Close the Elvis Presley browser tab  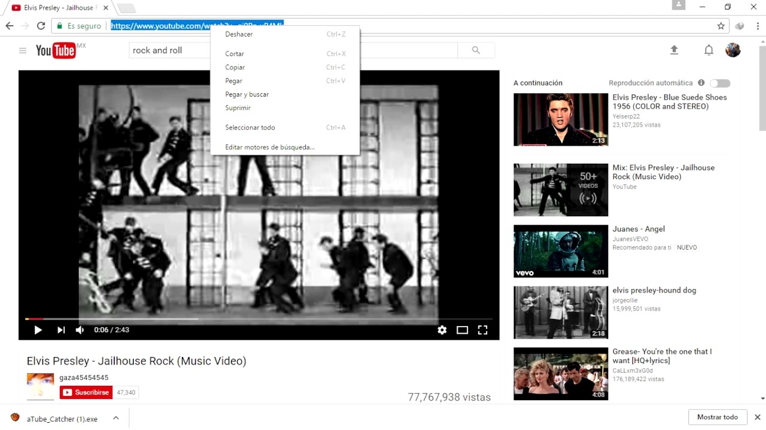point(105,8)
